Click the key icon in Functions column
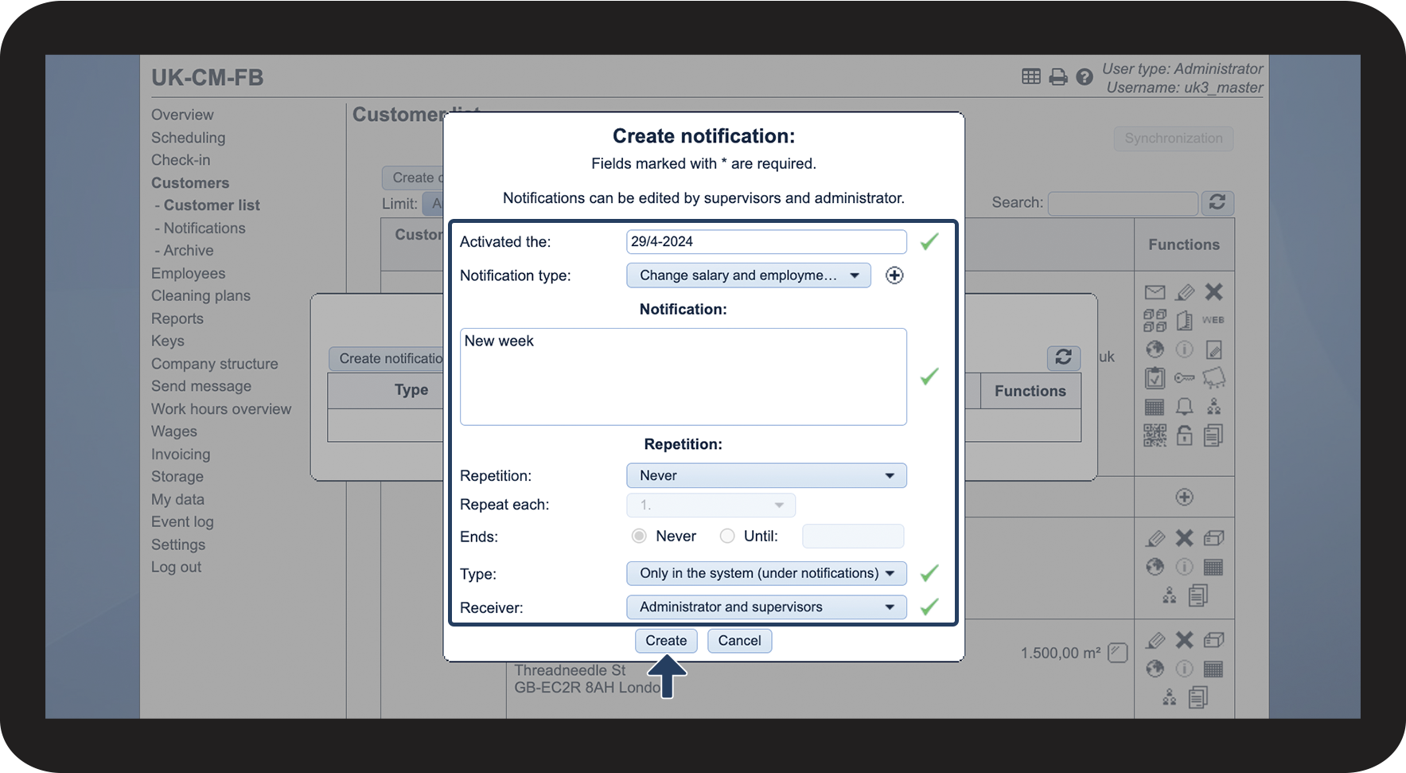This screenshot has width=1406, height=773. coord(1184,378)
